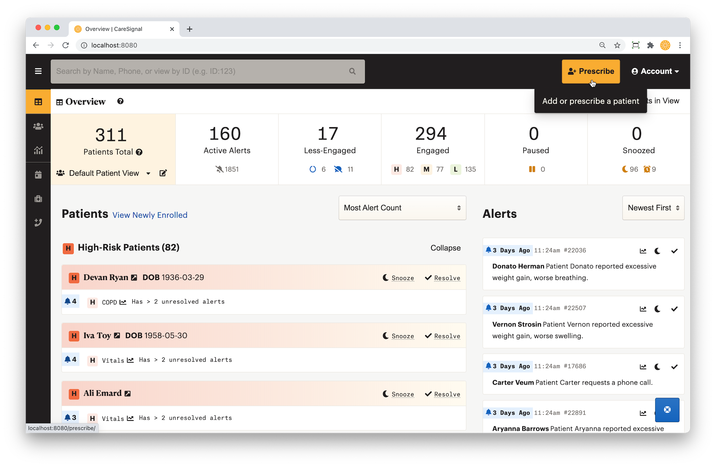Click the bell count 4 for Devan Ryan
716x467 pixels.
71,301
